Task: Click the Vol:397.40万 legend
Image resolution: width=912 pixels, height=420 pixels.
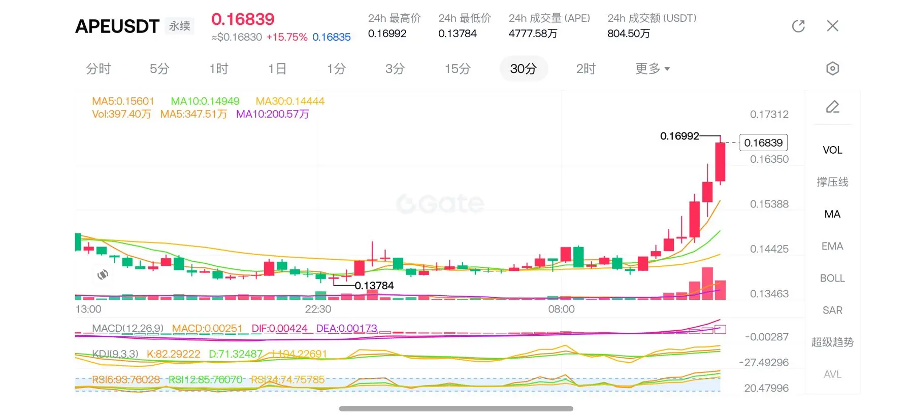Action: pos(121,114)
